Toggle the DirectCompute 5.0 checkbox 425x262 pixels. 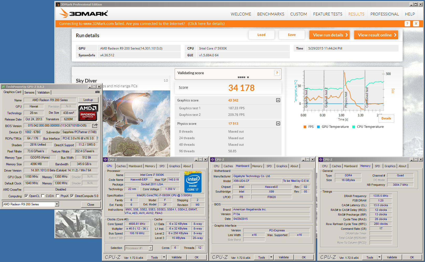pos(72,196)
